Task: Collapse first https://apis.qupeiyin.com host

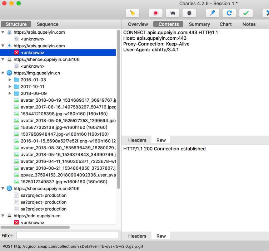Action: pos(3,32)
